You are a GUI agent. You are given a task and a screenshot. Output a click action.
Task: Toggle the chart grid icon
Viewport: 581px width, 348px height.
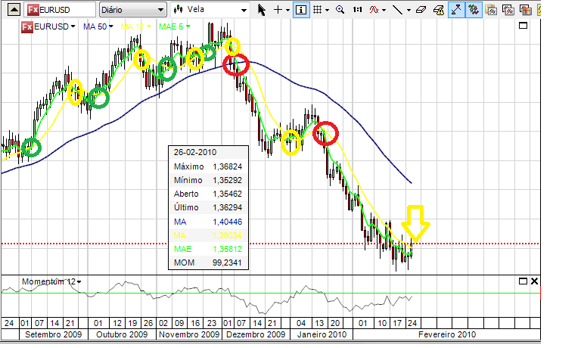(x=318, y=10)
